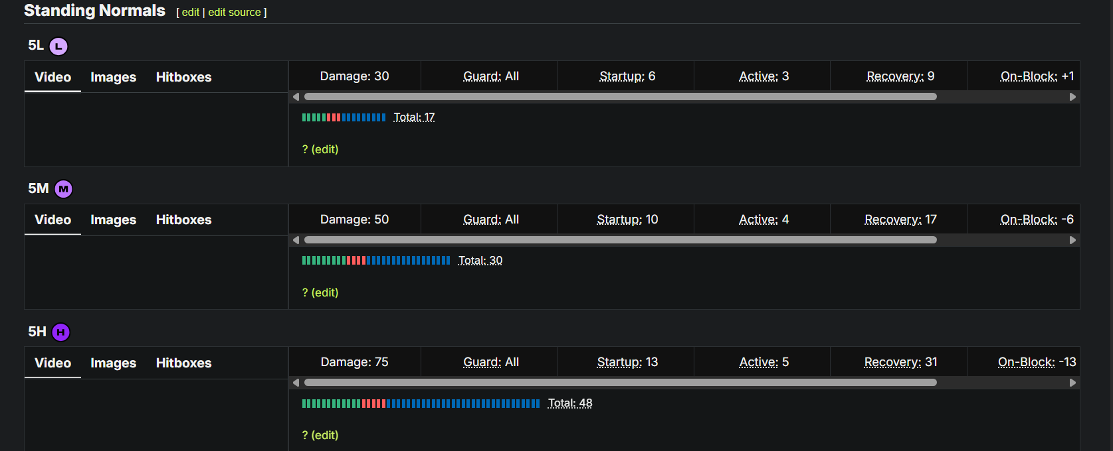Click the M button icon beside 5M
1113x451 pixels.
click(63, 189)
